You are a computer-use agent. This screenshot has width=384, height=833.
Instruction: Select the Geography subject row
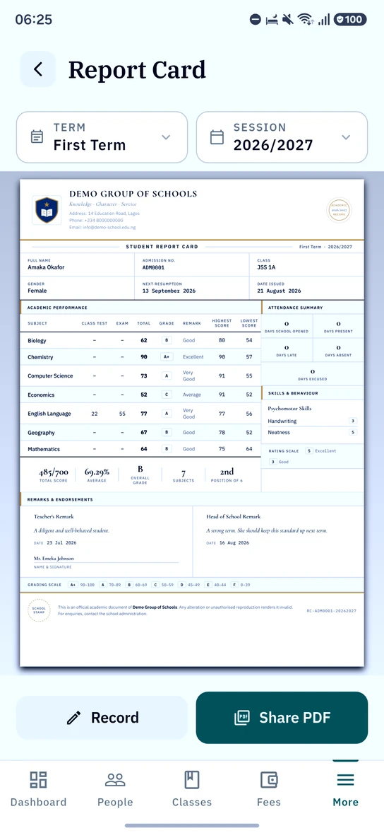[x=140, y=433]
